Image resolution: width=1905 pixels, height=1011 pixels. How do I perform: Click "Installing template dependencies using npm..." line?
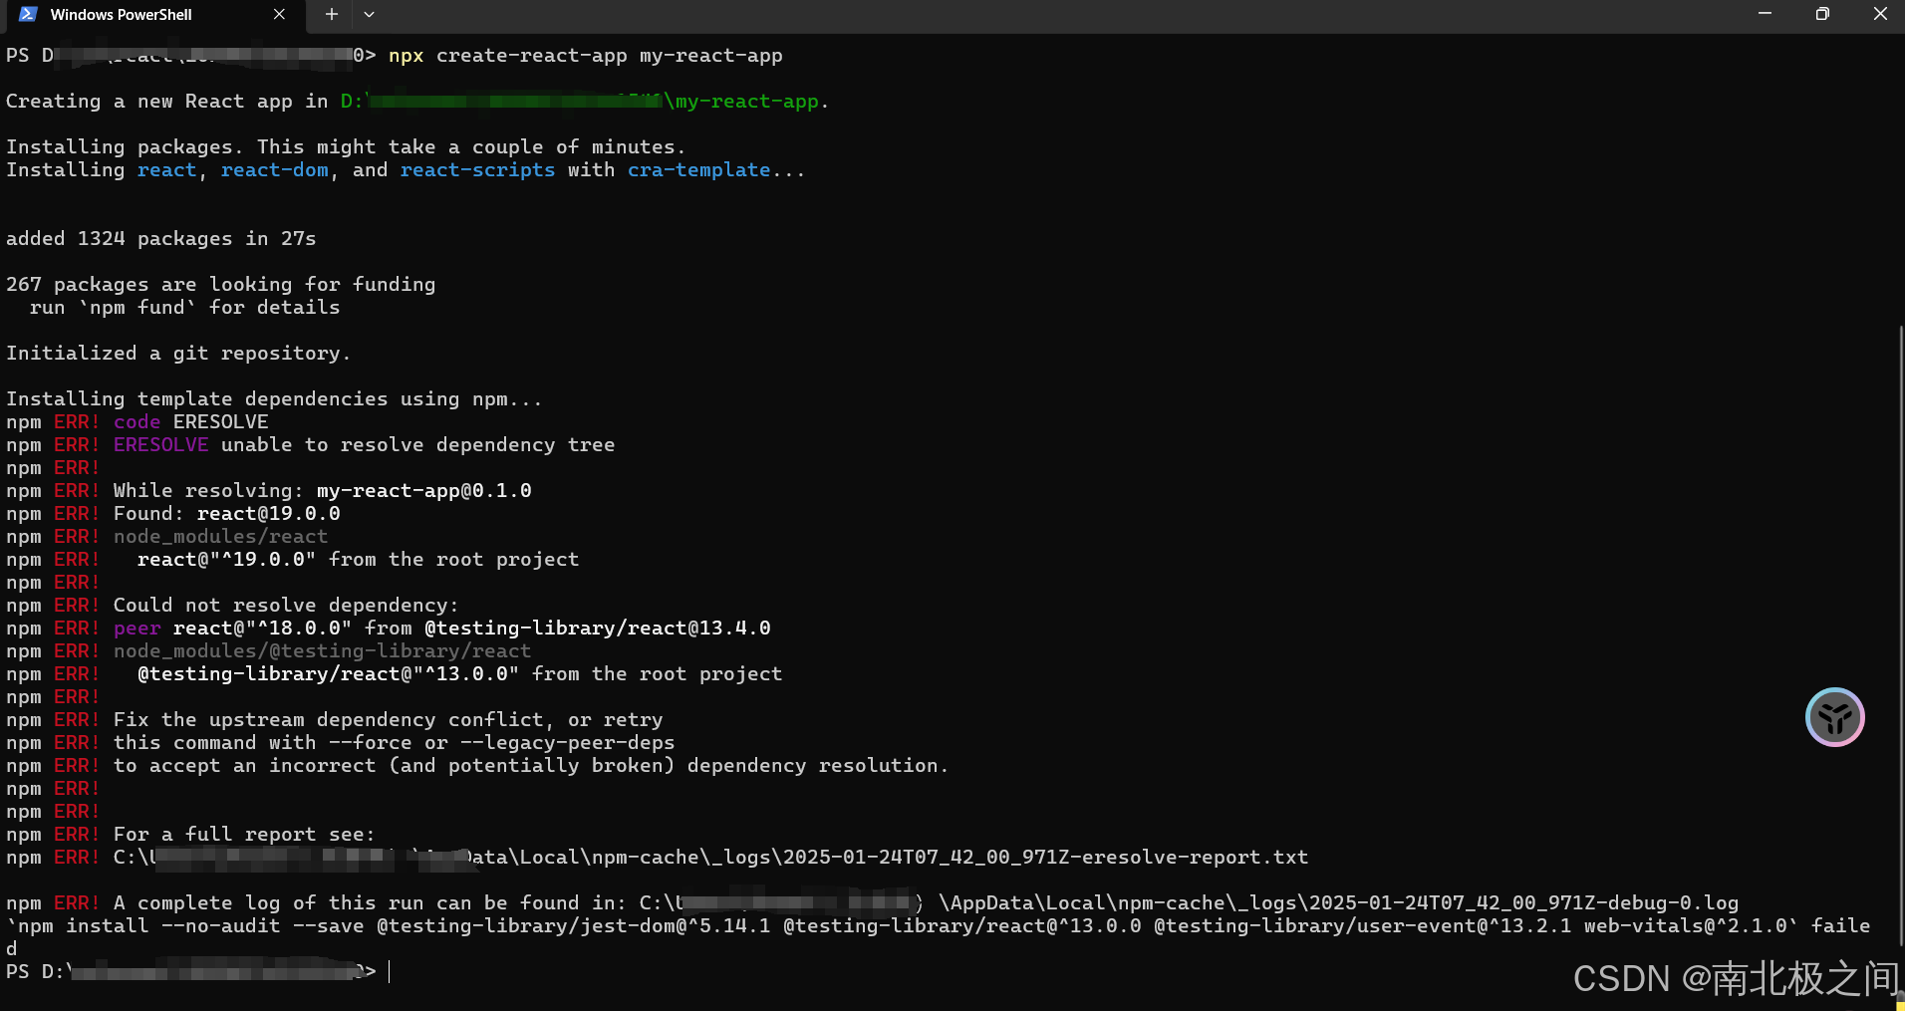[x=274, y=399]
